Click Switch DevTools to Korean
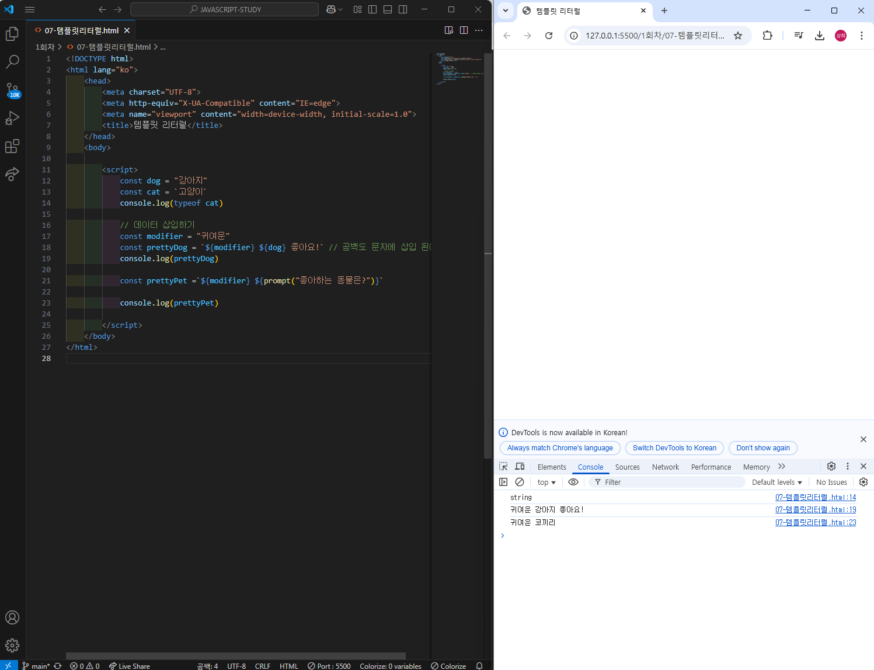 click(674, 448)
